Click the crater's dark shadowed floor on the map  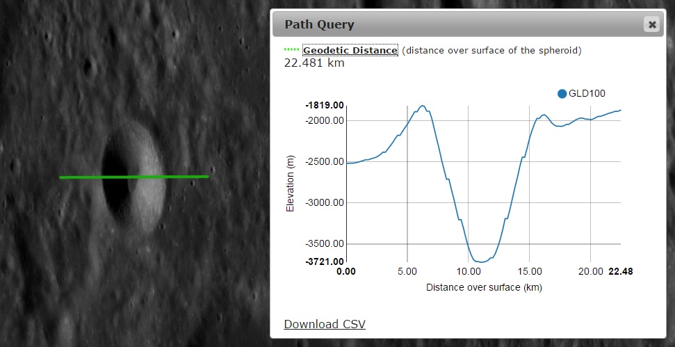click(x=113, y=174)
